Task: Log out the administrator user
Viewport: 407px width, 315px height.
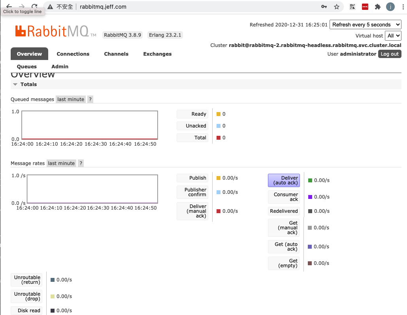Action: coord(390,54)
